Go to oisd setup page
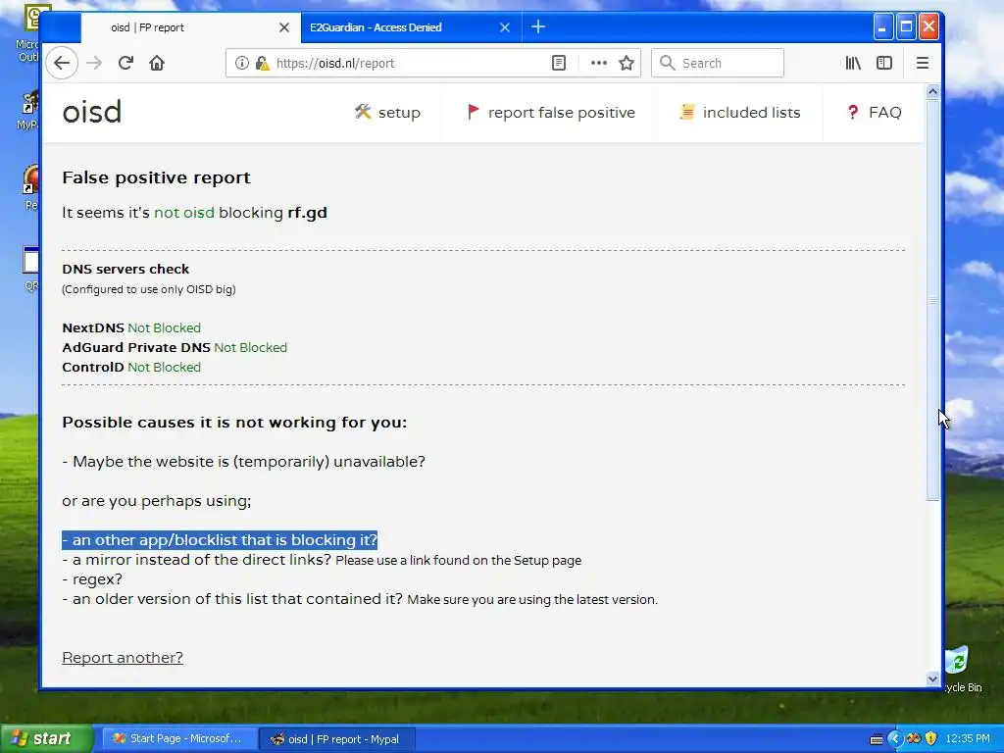The height and width of the screenshot is (753, 1004). [x=387, y=113]
